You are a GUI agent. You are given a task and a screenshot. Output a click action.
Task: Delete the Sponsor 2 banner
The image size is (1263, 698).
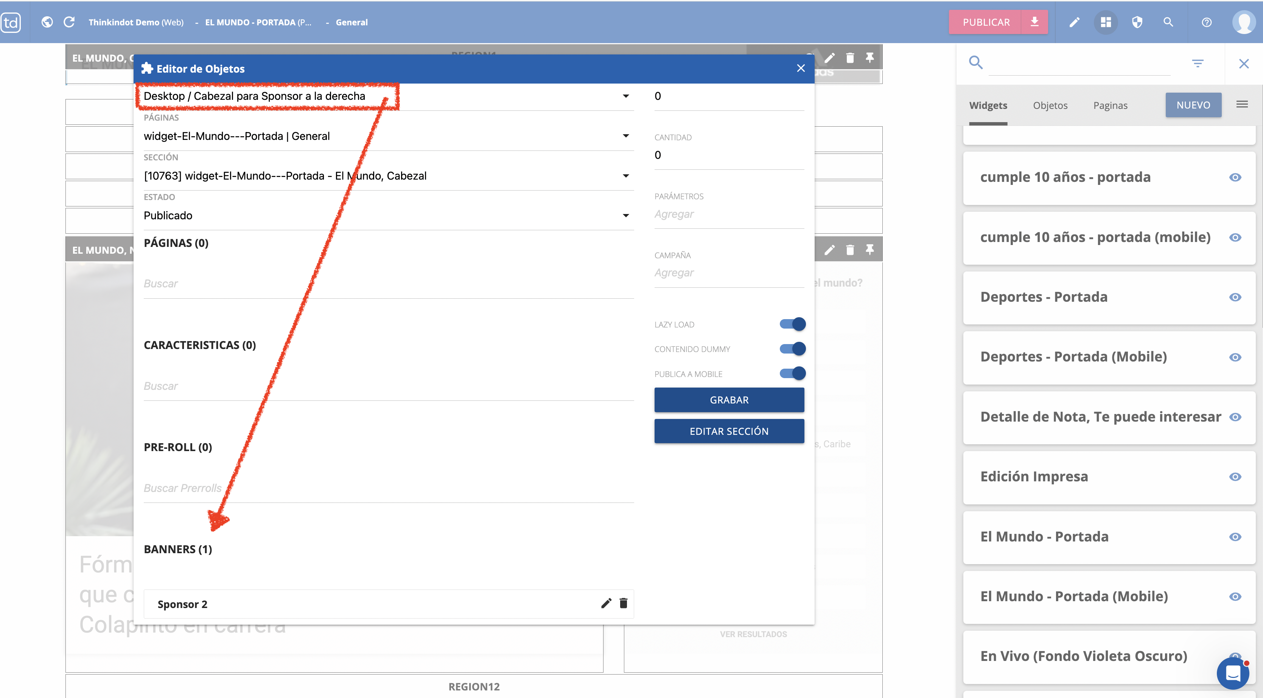[x=623, y=603]
